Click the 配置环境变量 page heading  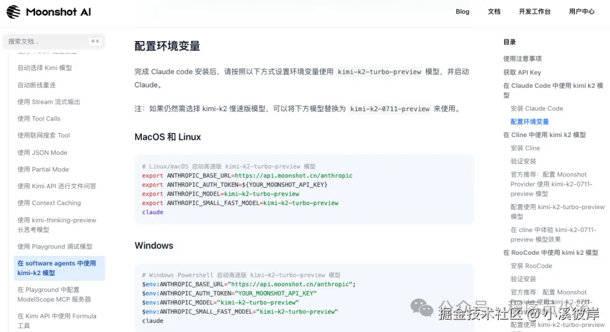click(x=167, y=46)
